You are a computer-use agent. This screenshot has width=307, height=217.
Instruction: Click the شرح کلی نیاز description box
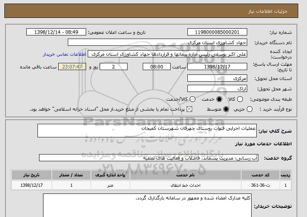click(147, 131)
